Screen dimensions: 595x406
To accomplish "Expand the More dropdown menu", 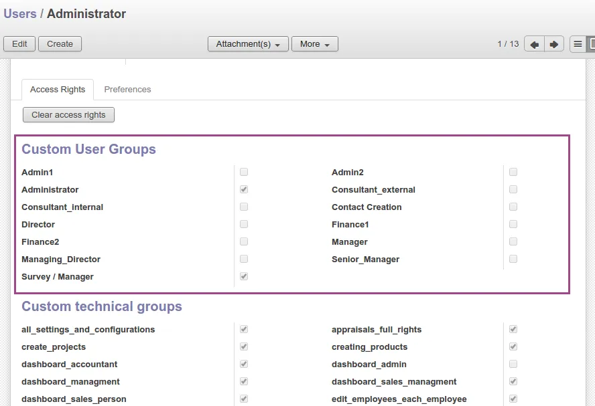I will point(314,44).
